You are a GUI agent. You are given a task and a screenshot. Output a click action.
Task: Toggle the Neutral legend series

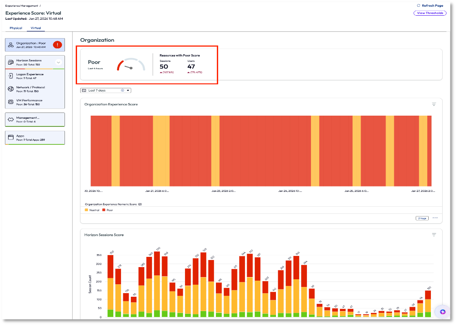pyautogui.click(x=92, y=210)
